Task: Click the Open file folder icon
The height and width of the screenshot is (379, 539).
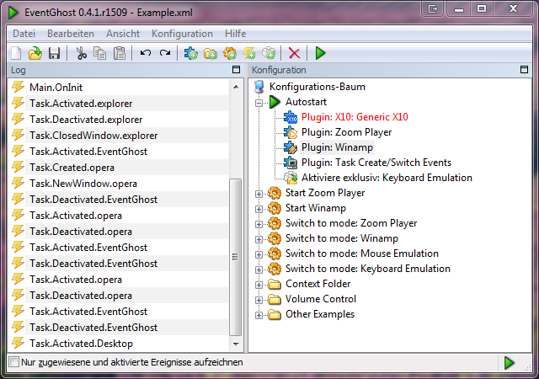Action: [35, 53]
